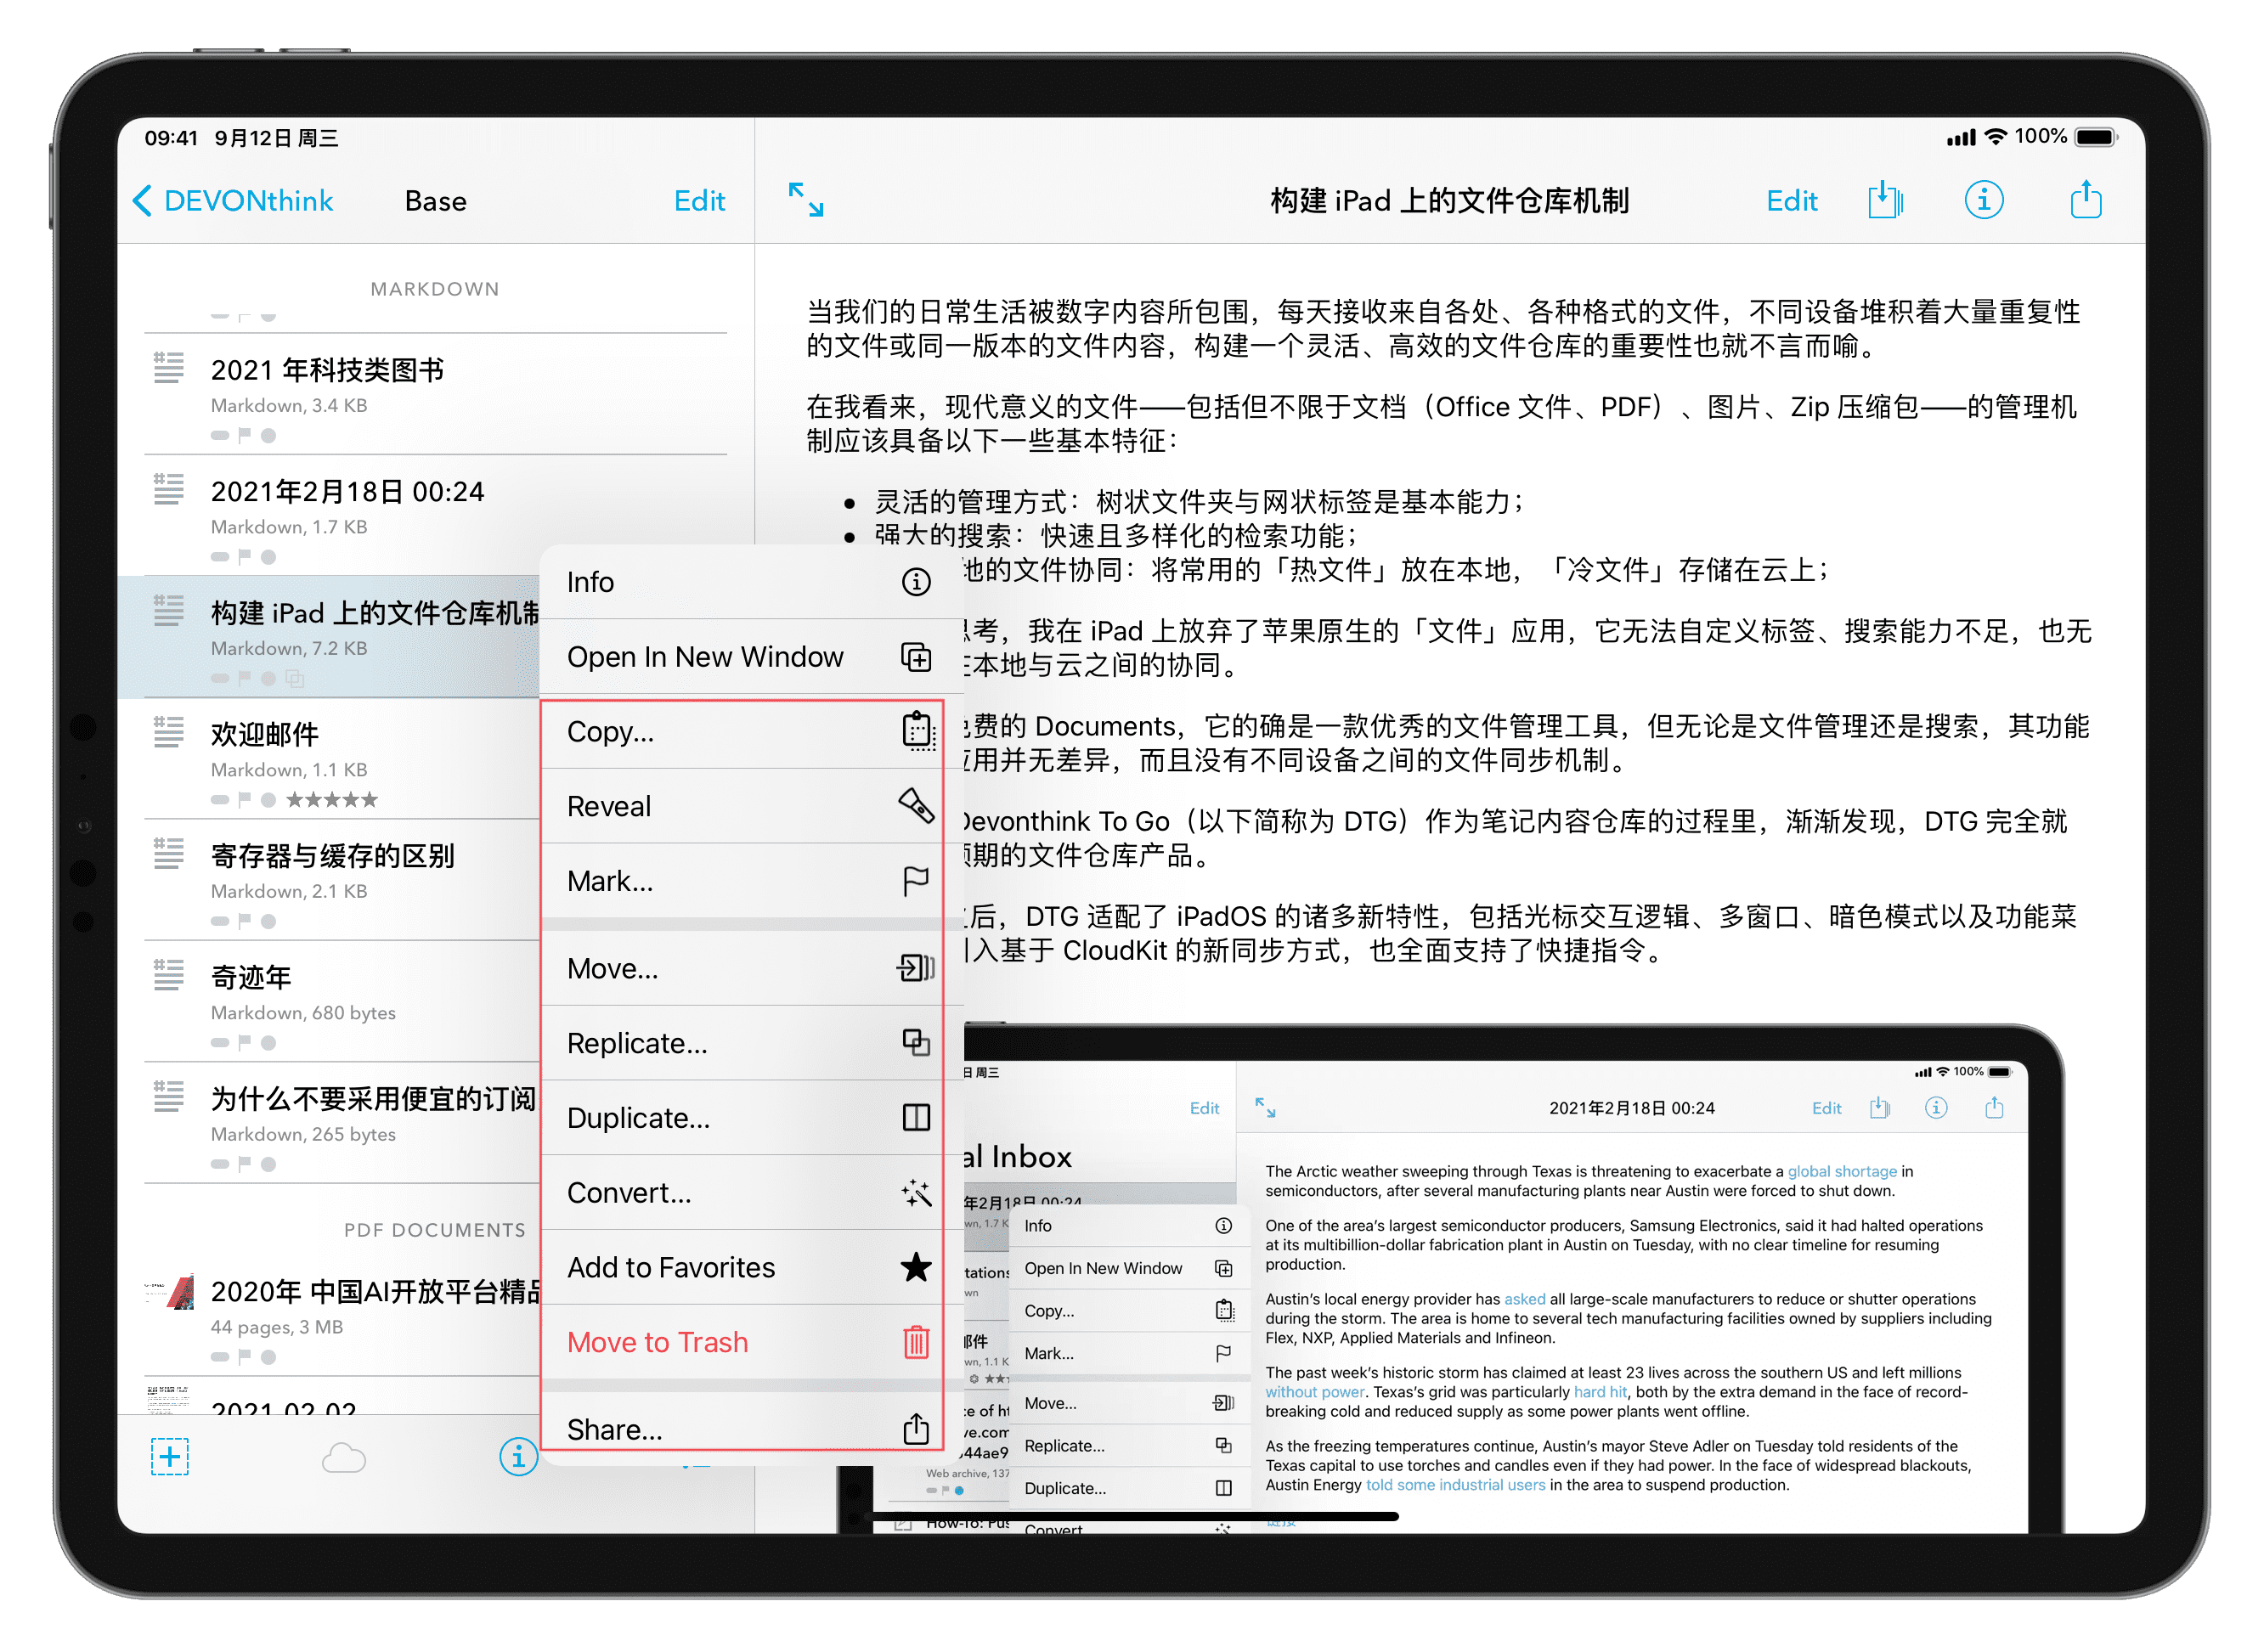The width and height of the screenshot is (2264, 1652).
Task: Toggle the flag on 2021 年科技类图书
Action: 244,434
